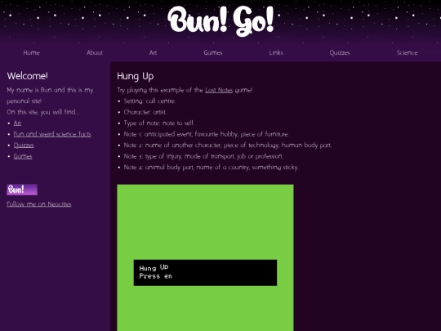Go to the Art nav item
This screenshot has width=441, height=331.
pyautogui.click(x=153, y=52)
